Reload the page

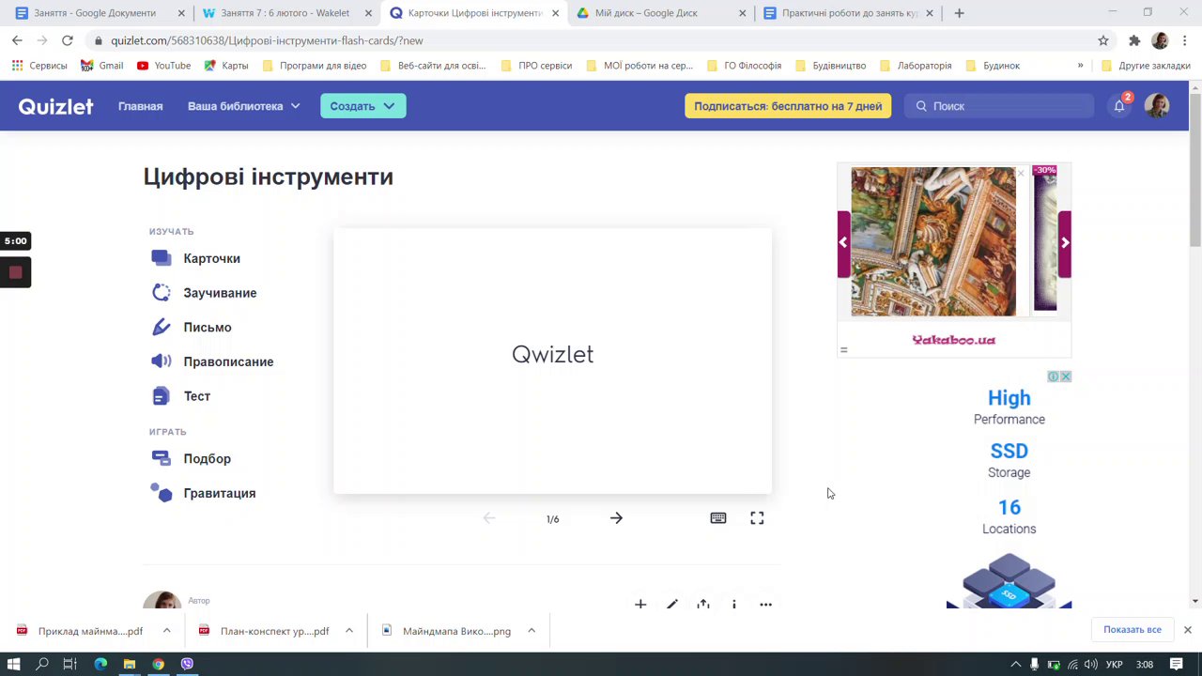(68, 40)
